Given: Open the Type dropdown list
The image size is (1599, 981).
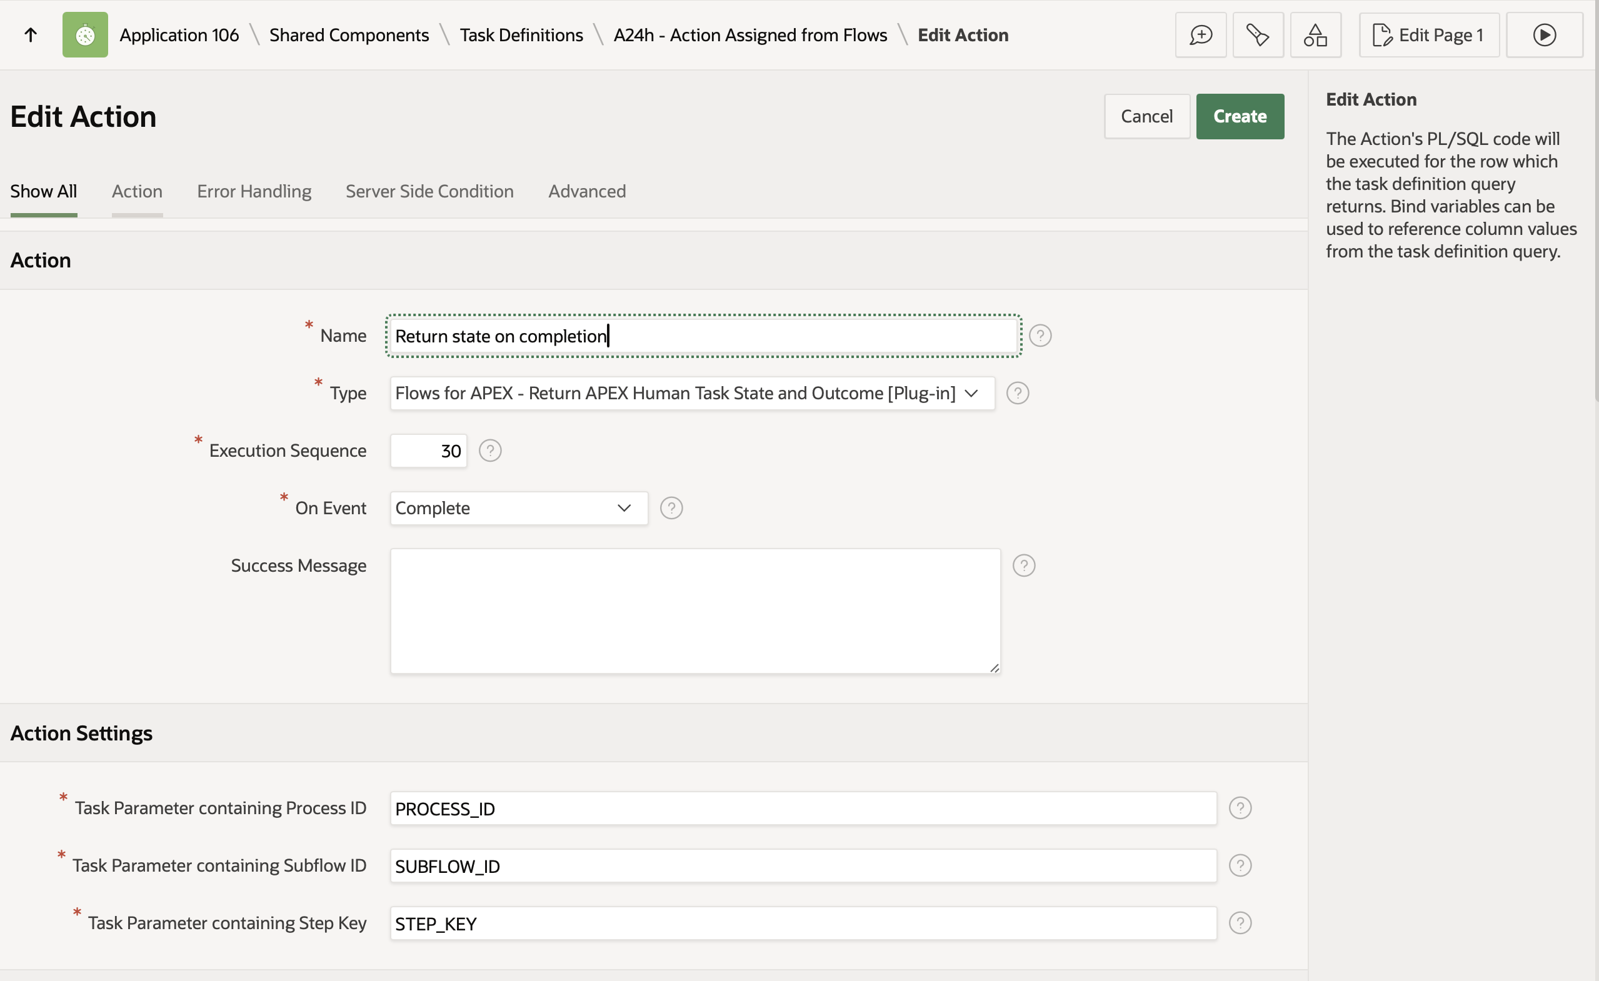Looking at the screenshot, I should pyautogui.click(x=693, y=393).
